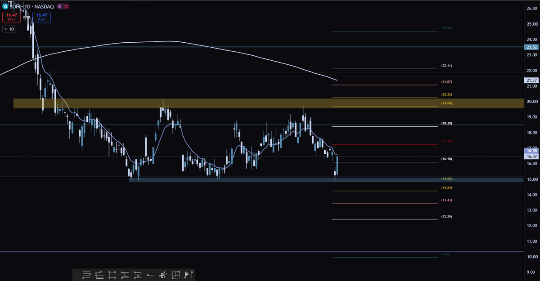The height and width of the screenshot is (281, 540).
Task: Click the Fib level label (14.24)
Action: [x=446, y=188]
